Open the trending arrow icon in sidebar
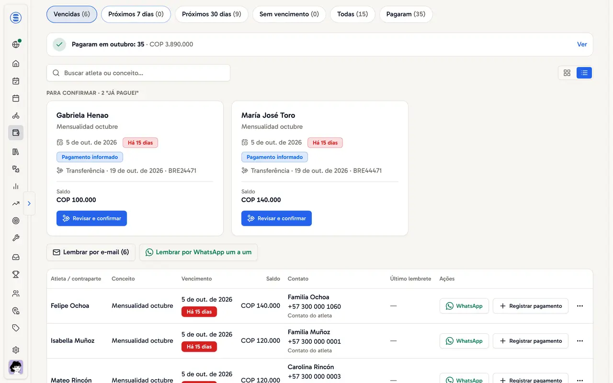The width and height of the screenshot is (613, 383). pos(16,203)
